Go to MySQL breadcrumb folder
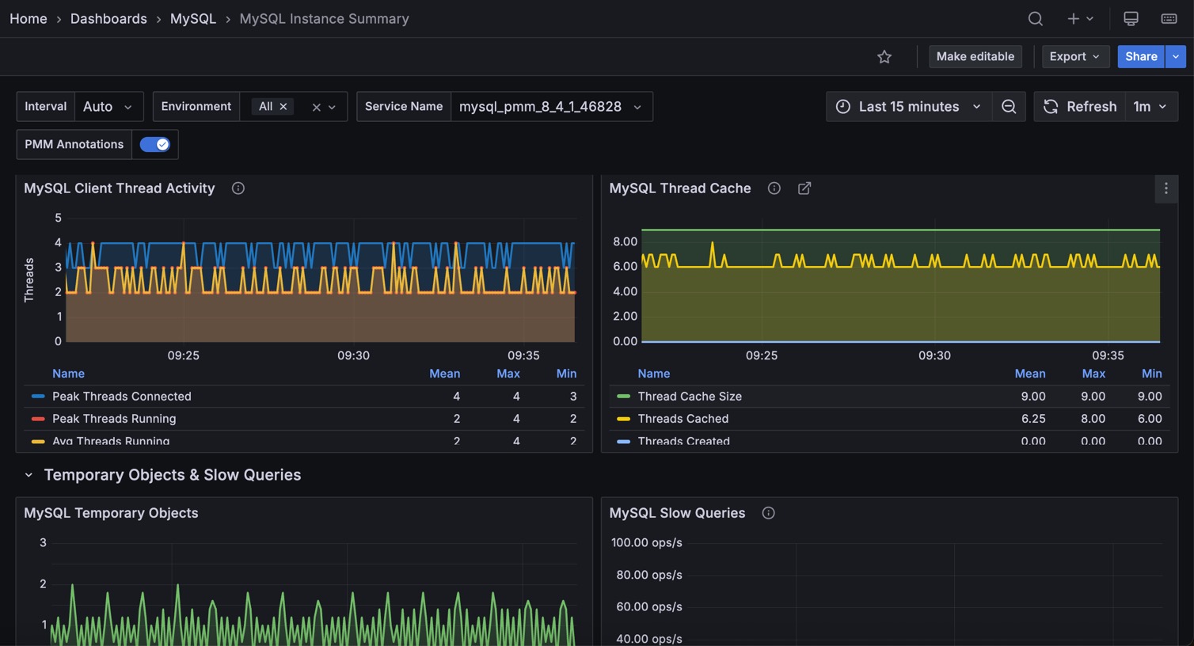1194x646 pixels. (192, 19)
